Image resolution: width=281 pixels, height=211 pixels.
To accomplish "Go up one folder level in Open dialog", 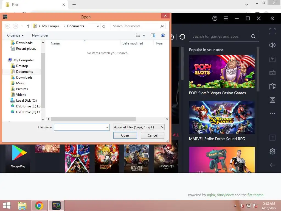I will [28, 26].
